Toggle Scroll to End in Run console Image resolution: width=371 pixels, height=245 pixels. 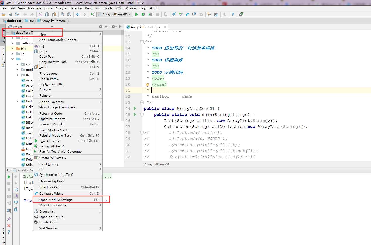pos(16,196)
